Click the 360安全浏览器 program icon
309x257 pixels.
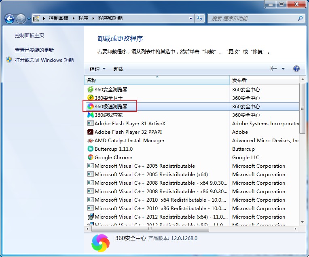90,89
